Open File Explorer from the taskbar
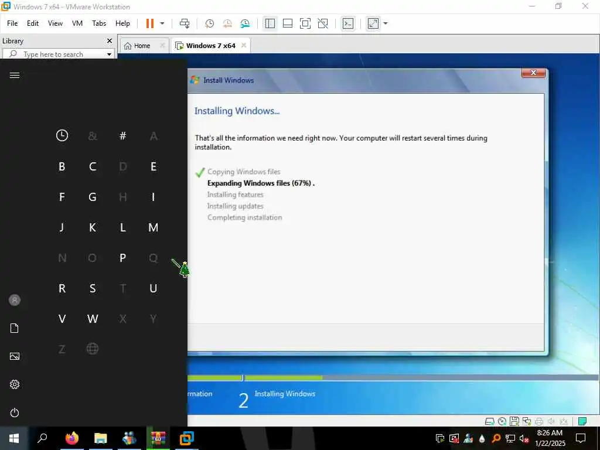 click(x=100, y=438)
